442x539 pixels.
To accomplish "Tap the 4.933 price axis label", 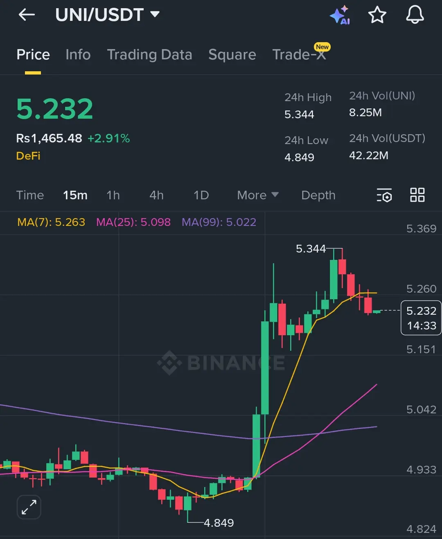I will 421,470.
